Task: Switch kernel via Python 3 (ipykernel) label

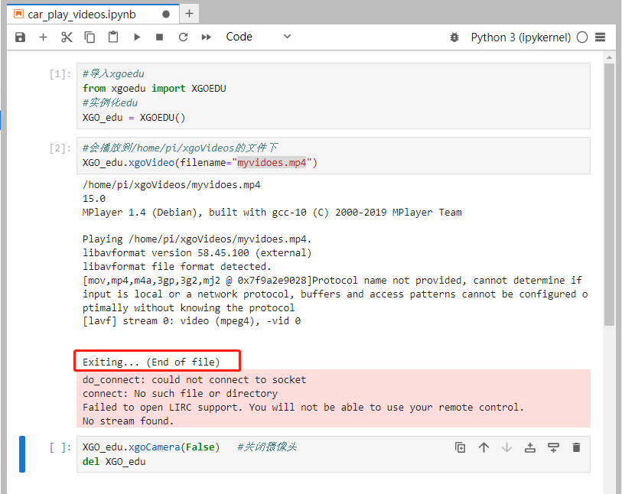Action: point(521,37)
